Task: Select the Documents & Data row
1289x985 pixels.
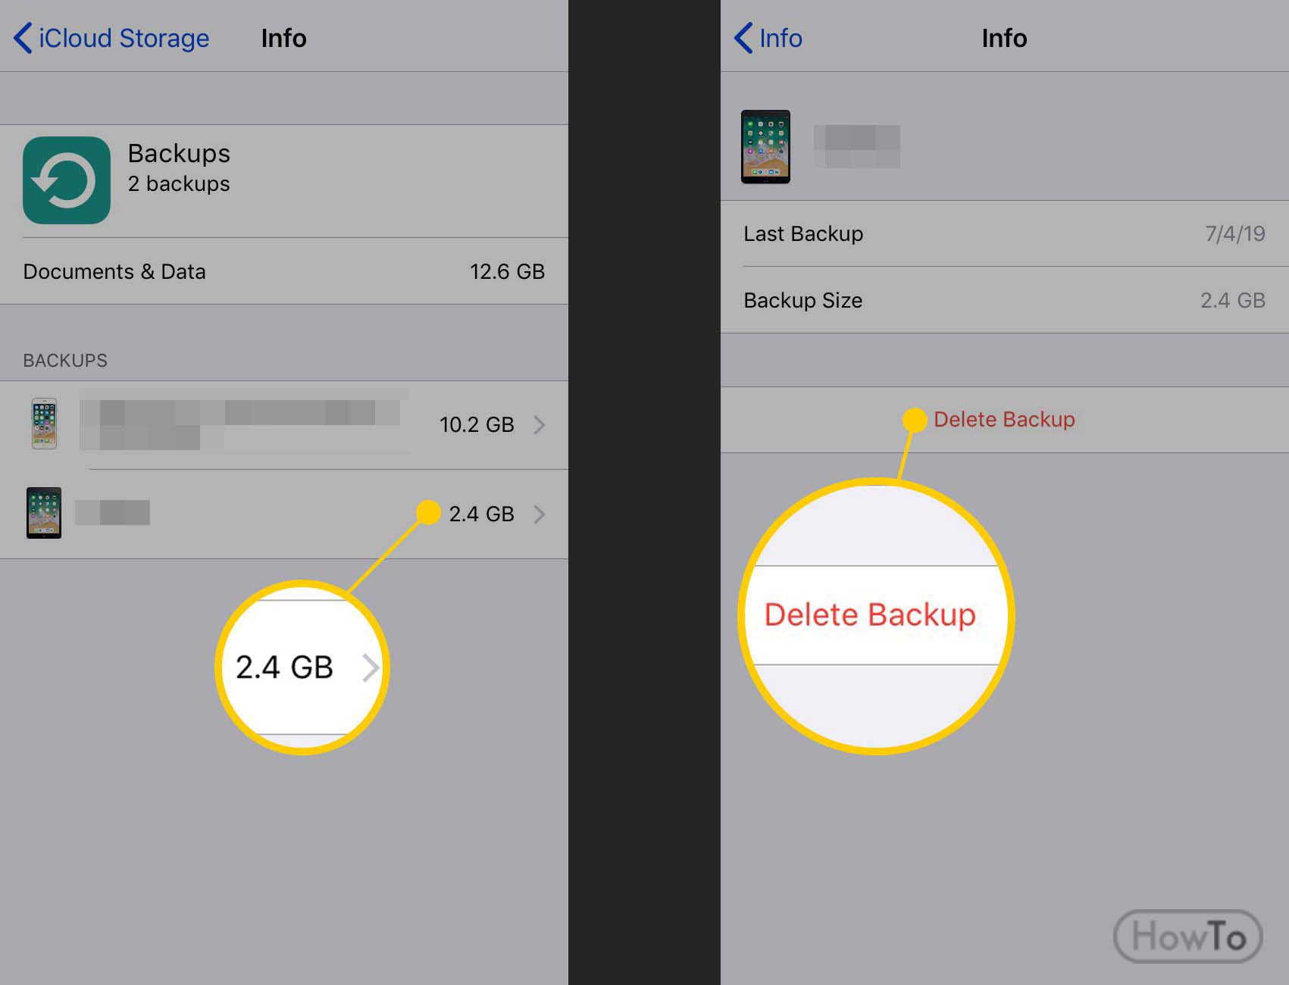Action: [284, 271]
